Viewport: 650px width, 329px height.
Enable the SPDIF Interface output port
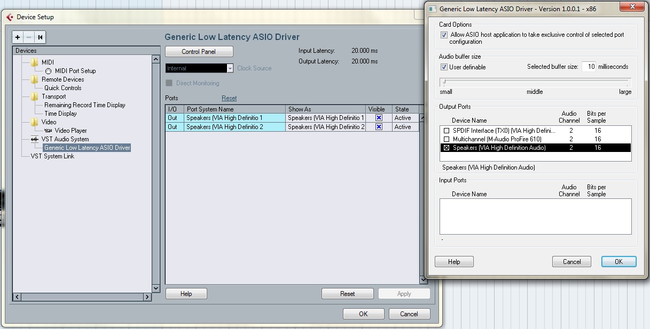[447, 130]
